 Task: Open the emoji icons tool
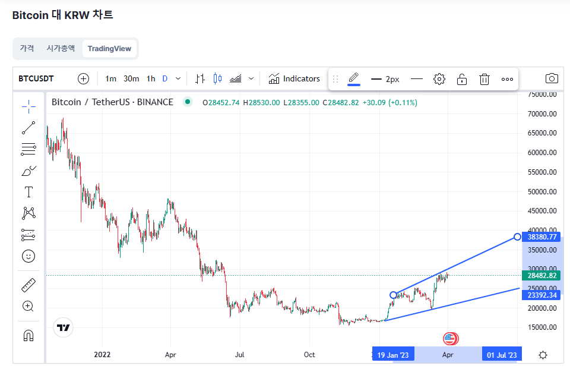(x=28, y=256)
